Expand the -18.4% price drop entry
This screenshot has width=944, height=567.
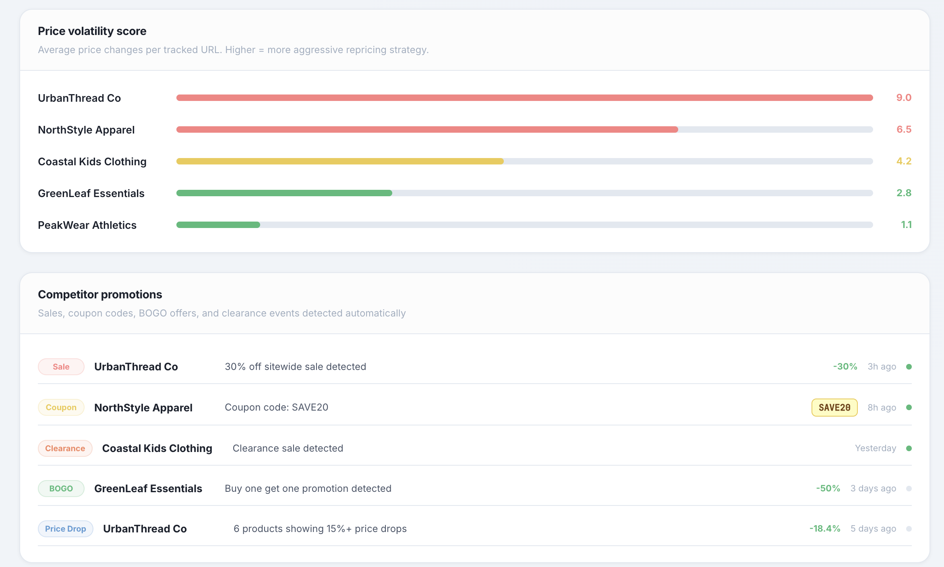(x=824, y=528)
